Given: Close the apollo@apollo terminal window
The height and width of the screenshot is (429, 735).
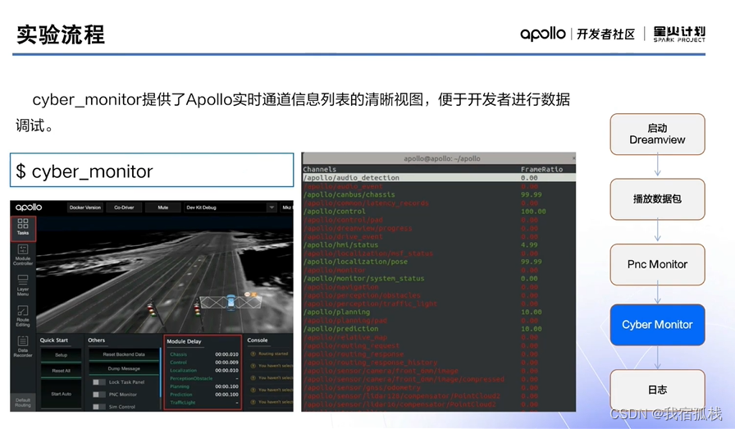Looking at the screenshot, I should tap(573, 158).
